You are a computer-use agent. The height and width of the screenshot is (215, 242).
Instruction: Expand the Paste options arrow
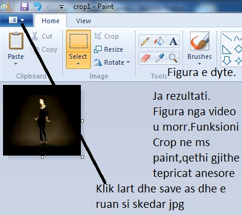click(x=15, y=64)
